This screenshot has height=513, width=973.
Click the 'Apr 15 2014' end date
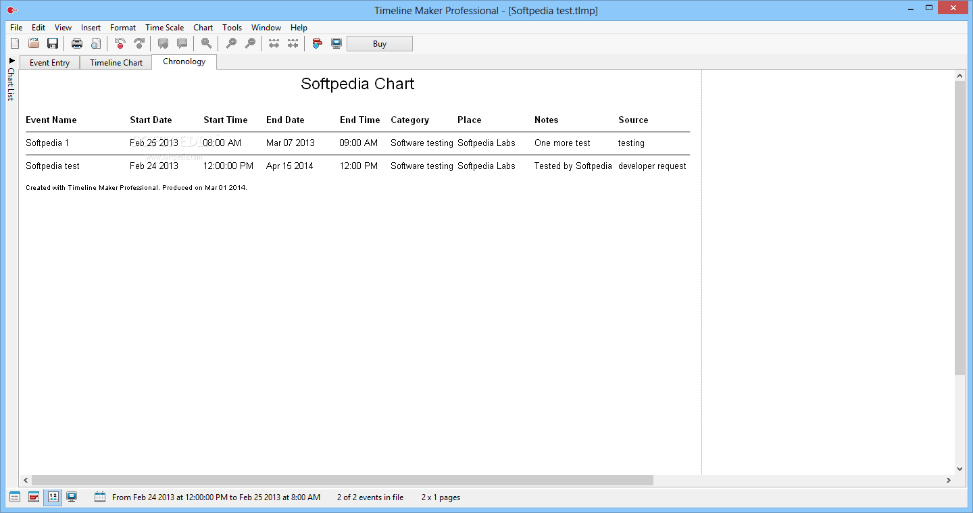coord(290,166)
